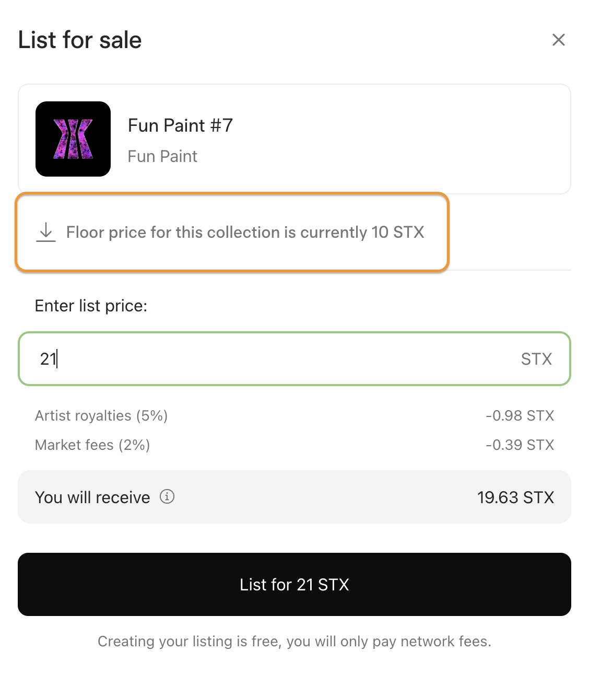The height and width of the screenshot is (674, 589).
Task: Click the -0.39 STX market fee amount
Action: point(520,445)
